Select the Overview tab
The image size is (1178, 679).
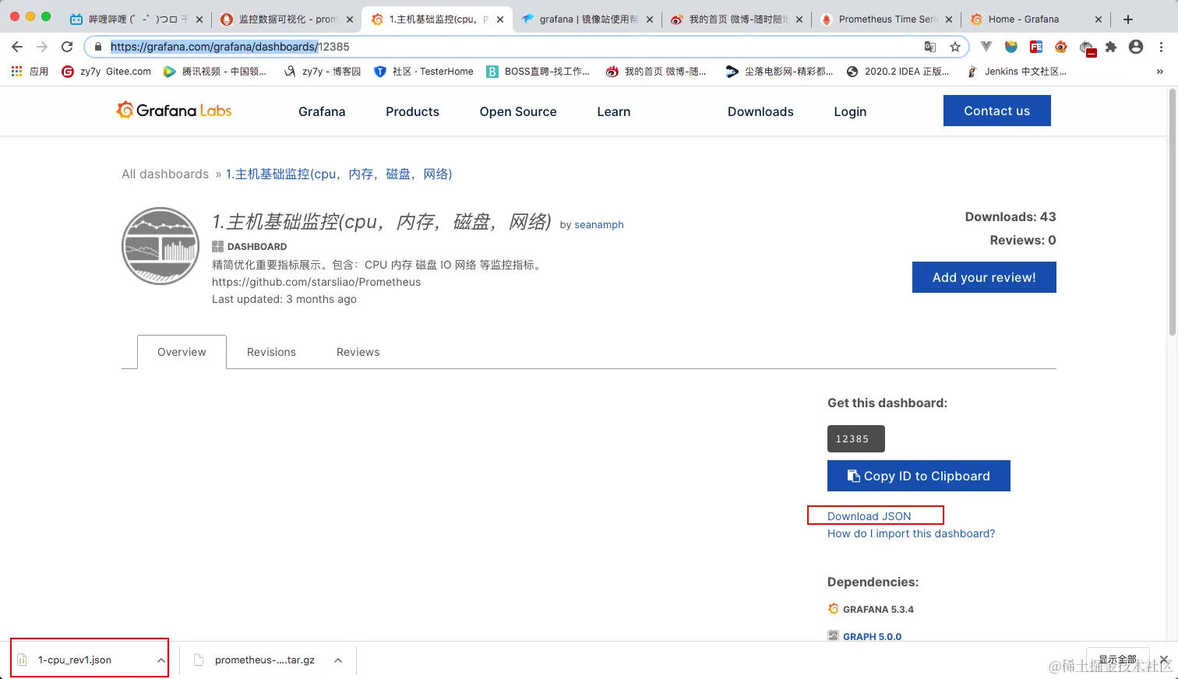pos(182,352)
